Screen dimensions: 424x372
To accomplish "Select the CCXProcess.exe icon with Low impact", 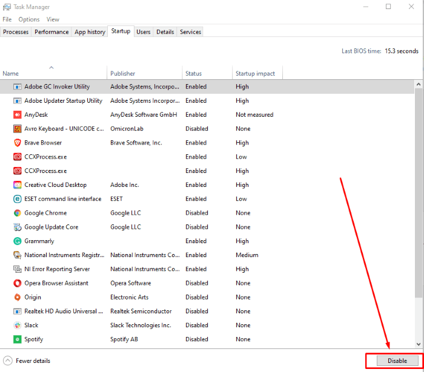I will pyautogui.click(x=18, y=157).
